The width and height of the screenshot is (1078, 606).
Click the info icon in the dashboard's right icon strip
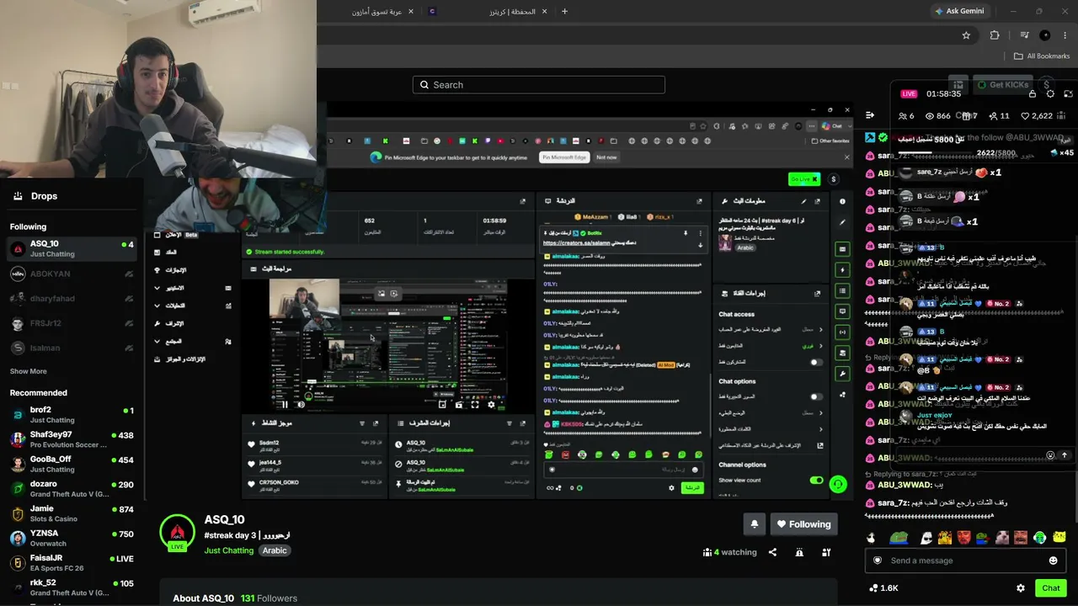[x=842, y=201]
